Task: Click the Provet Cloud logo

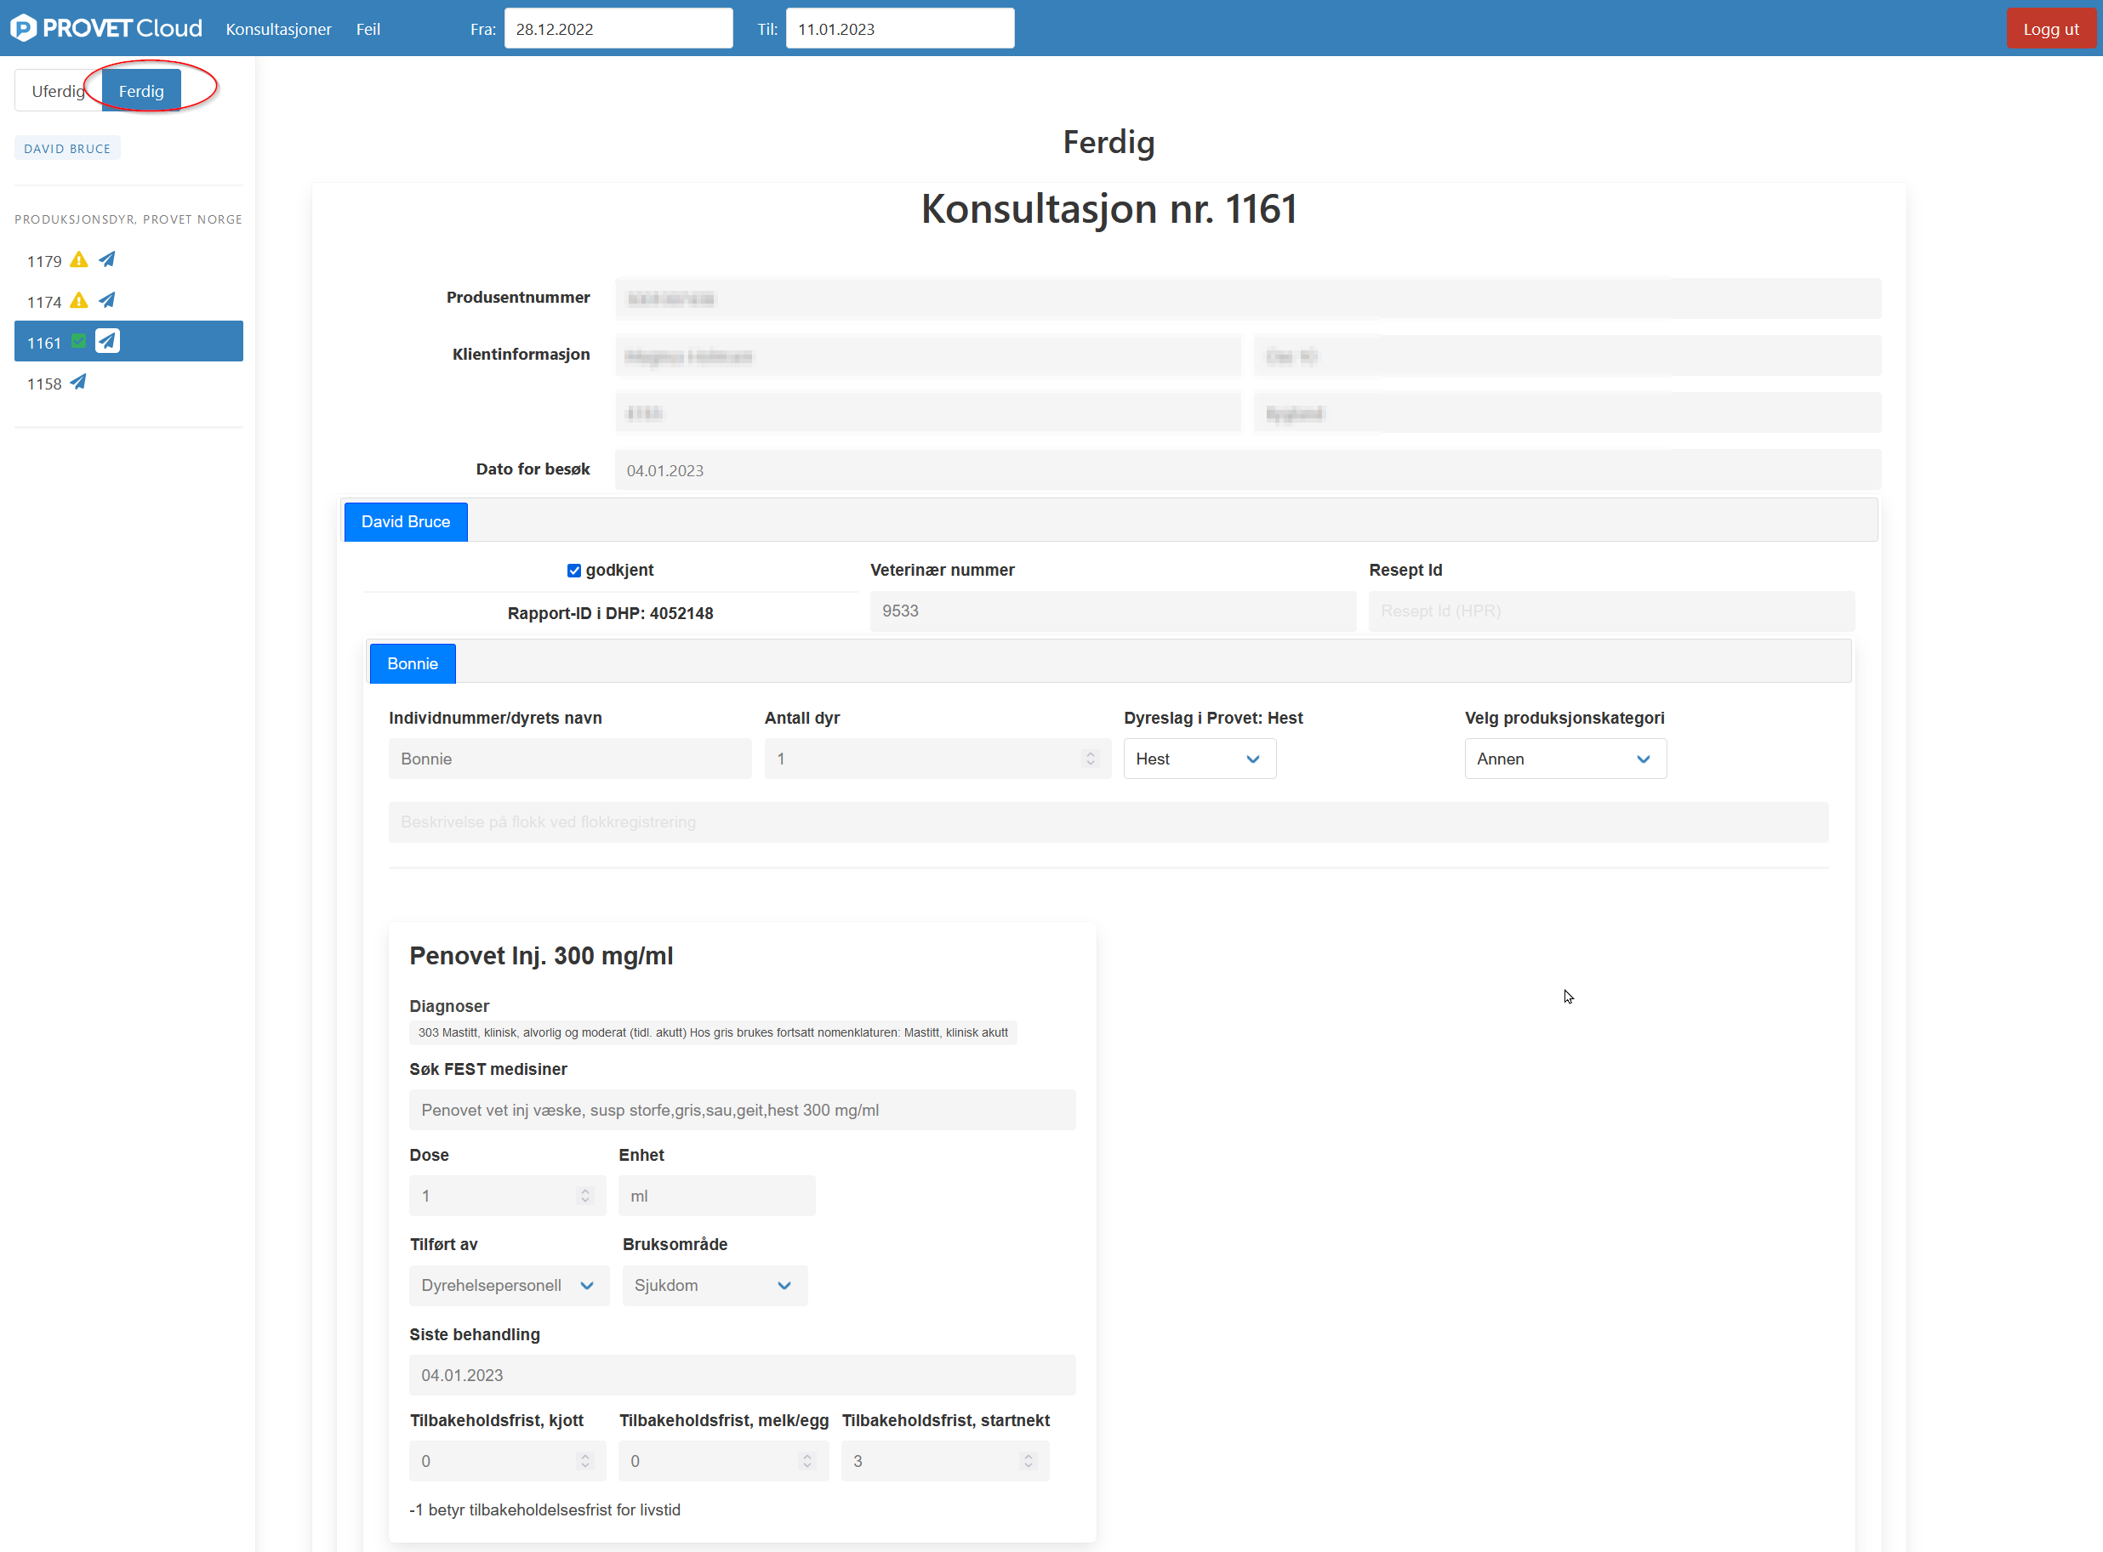Action: 106,28
